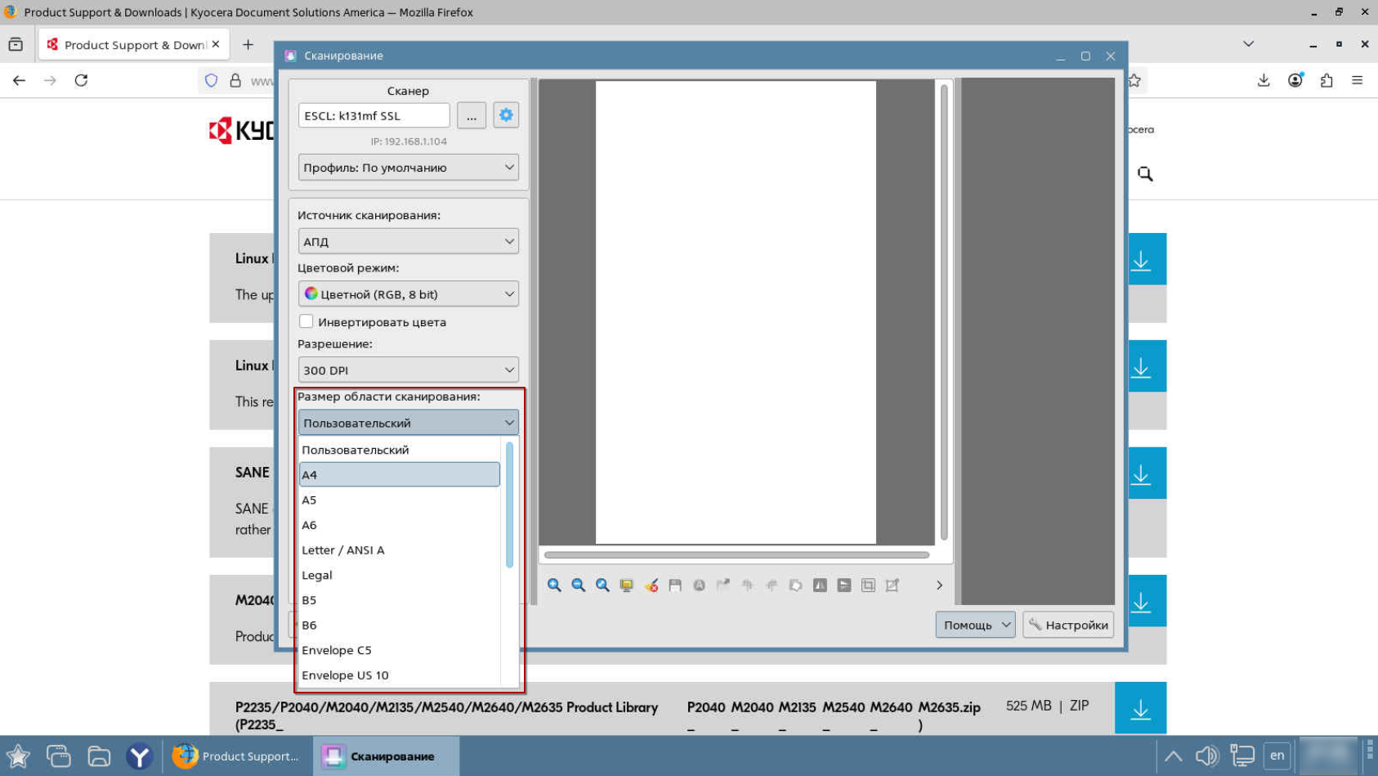
Task: Click the preview horizontal scrollbar
Action: pyautogui.click(x=736, y=555)
